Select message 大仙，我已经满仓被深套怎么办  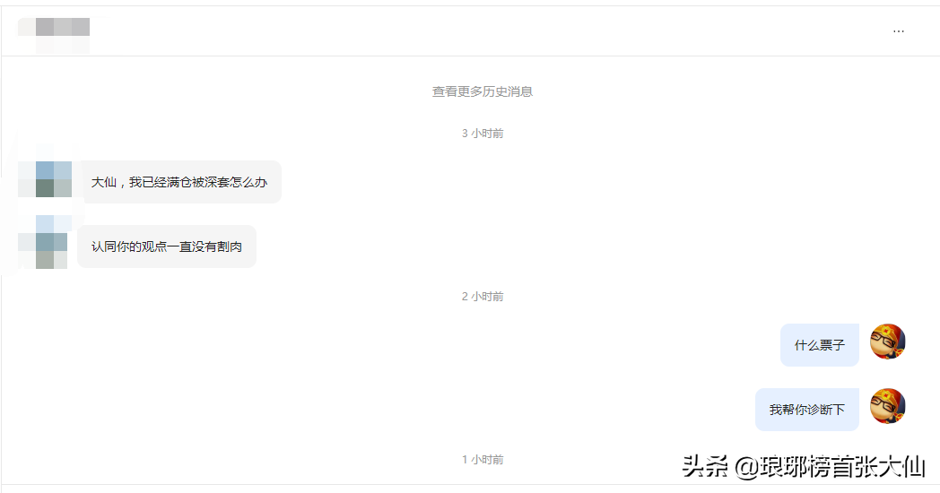179,182
